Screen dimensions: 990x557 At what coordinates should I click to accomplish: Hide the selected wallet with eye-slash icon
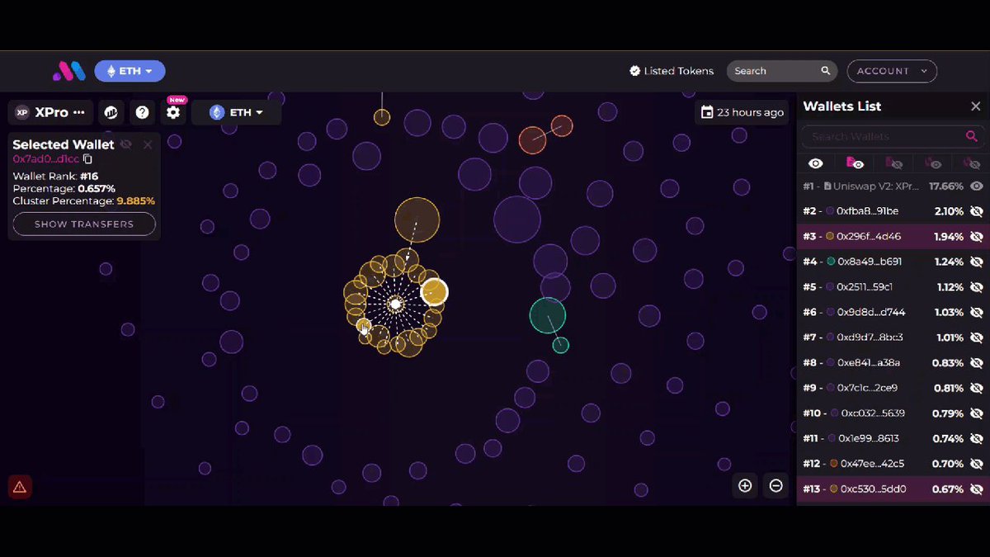tap(125, 144)
